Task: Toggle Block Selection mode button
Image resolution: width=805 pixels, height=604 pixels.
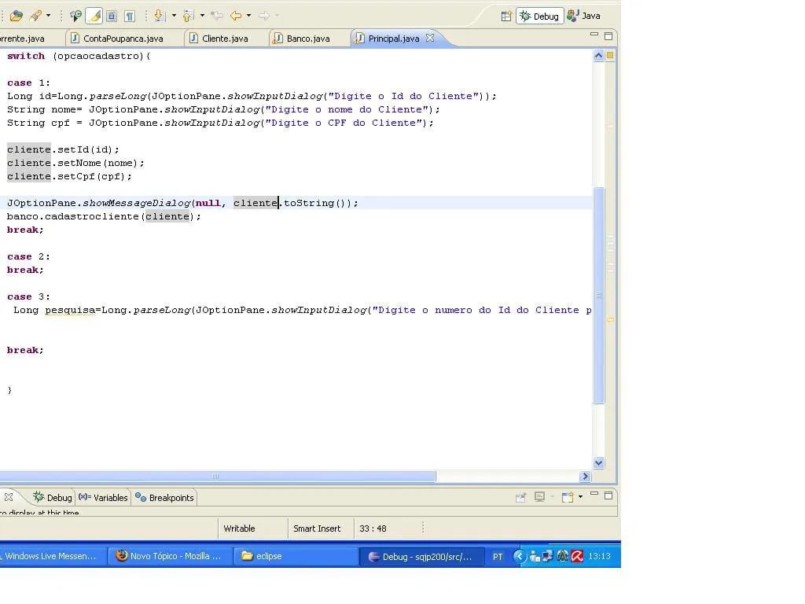Action: click(x=112, y=16)
